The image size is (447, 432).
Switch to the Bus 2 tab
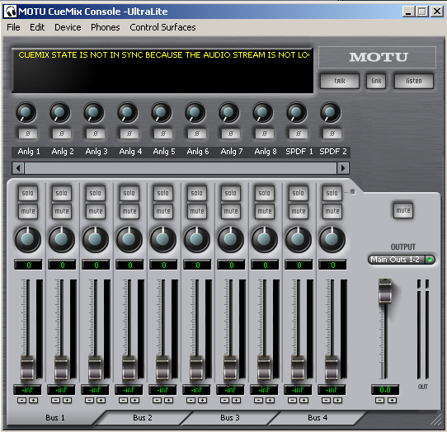(143, 418)
